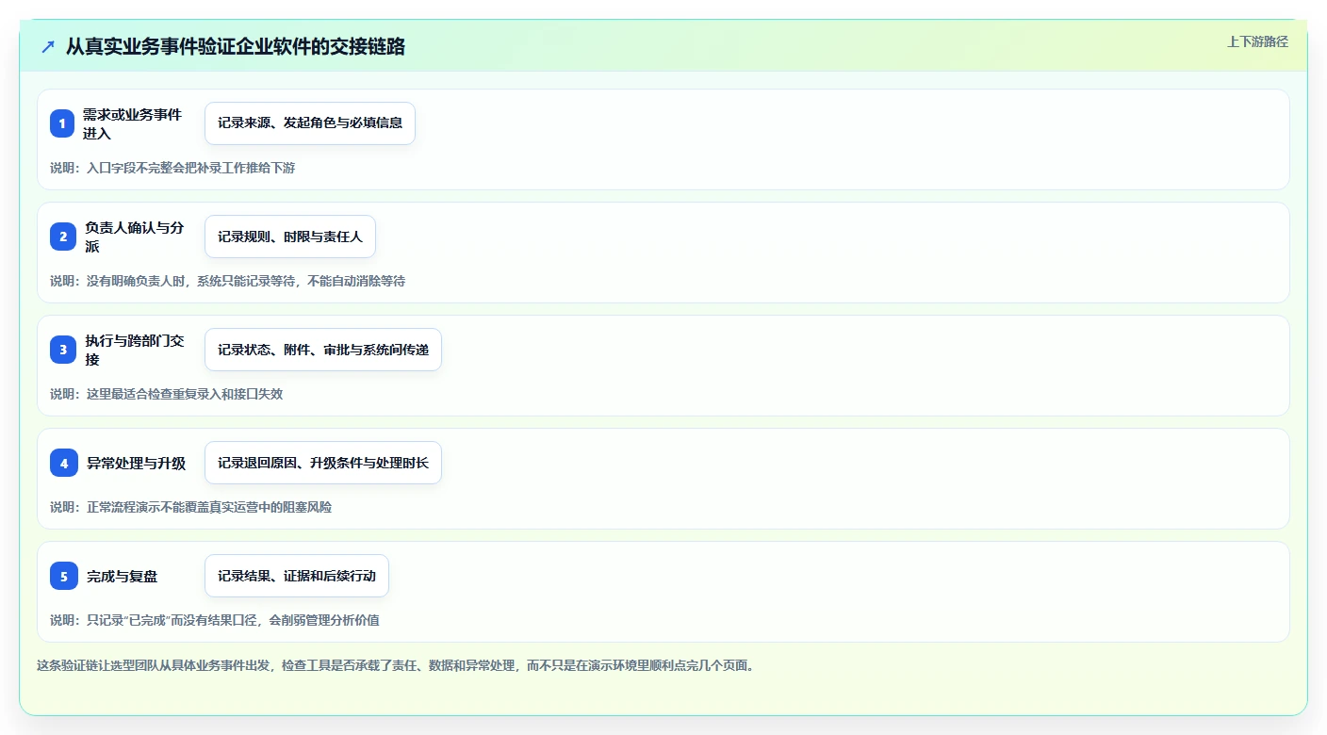Click the arrow icon beside the main title
The image size is (1327, 735).
pos(48,46)
